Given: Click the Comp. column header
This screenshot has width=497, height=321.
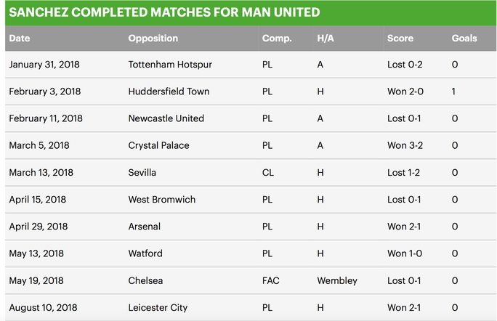Looking at the screenshot, I should pyautogui.click(x=277, y=38).
